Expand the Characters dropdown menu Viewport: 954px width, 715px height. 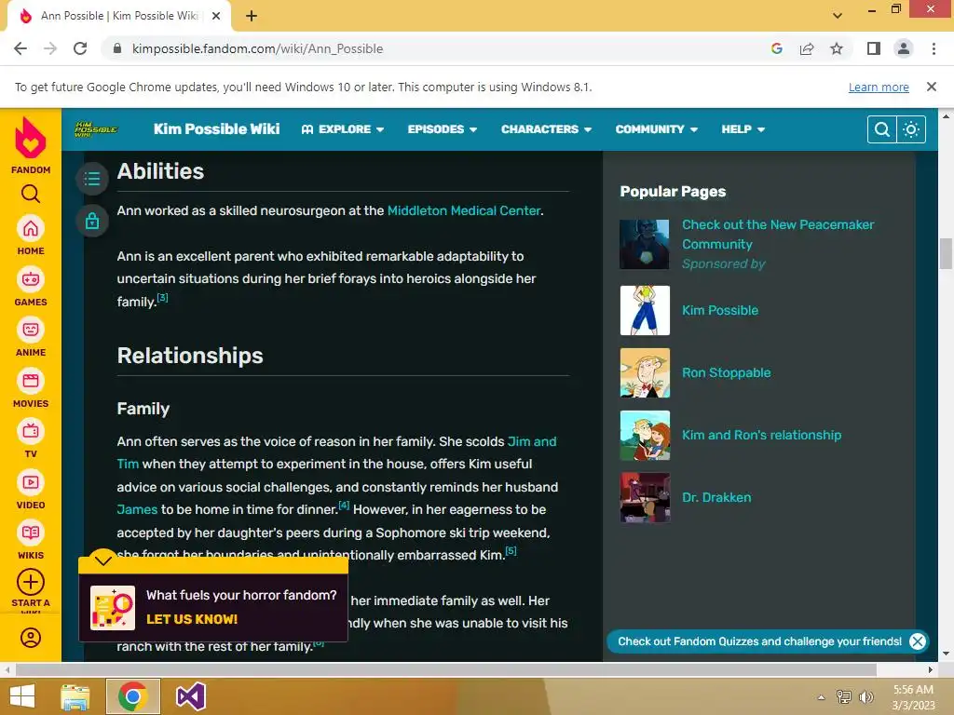click(x=546, y=129)
